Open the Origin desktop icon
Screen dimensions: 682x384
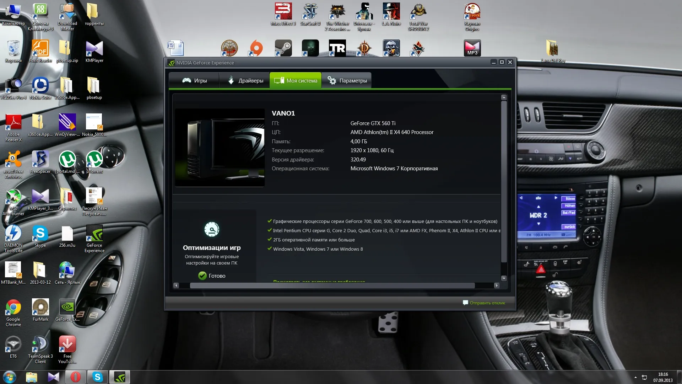click(x=256, y=48)
